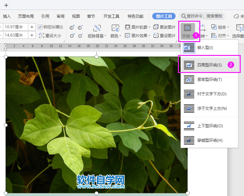
Task: Click the 对齐 align button
Action: coord(219,36)
